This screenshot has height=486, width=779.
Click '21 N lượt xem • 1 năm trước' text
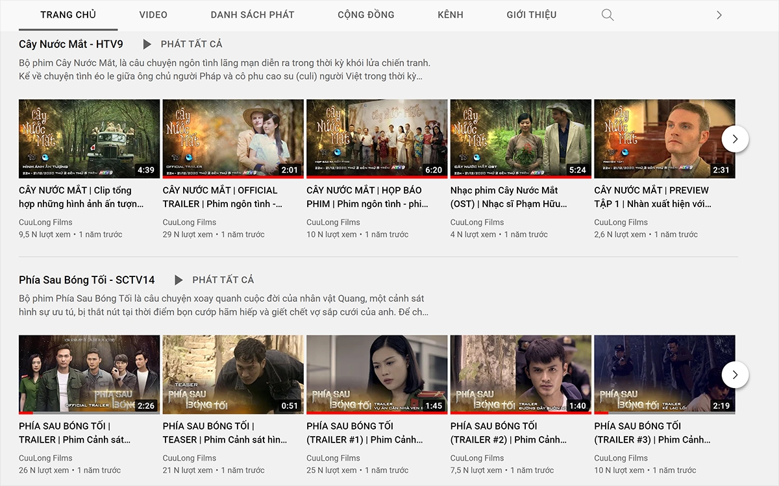(x=214, y=470)
